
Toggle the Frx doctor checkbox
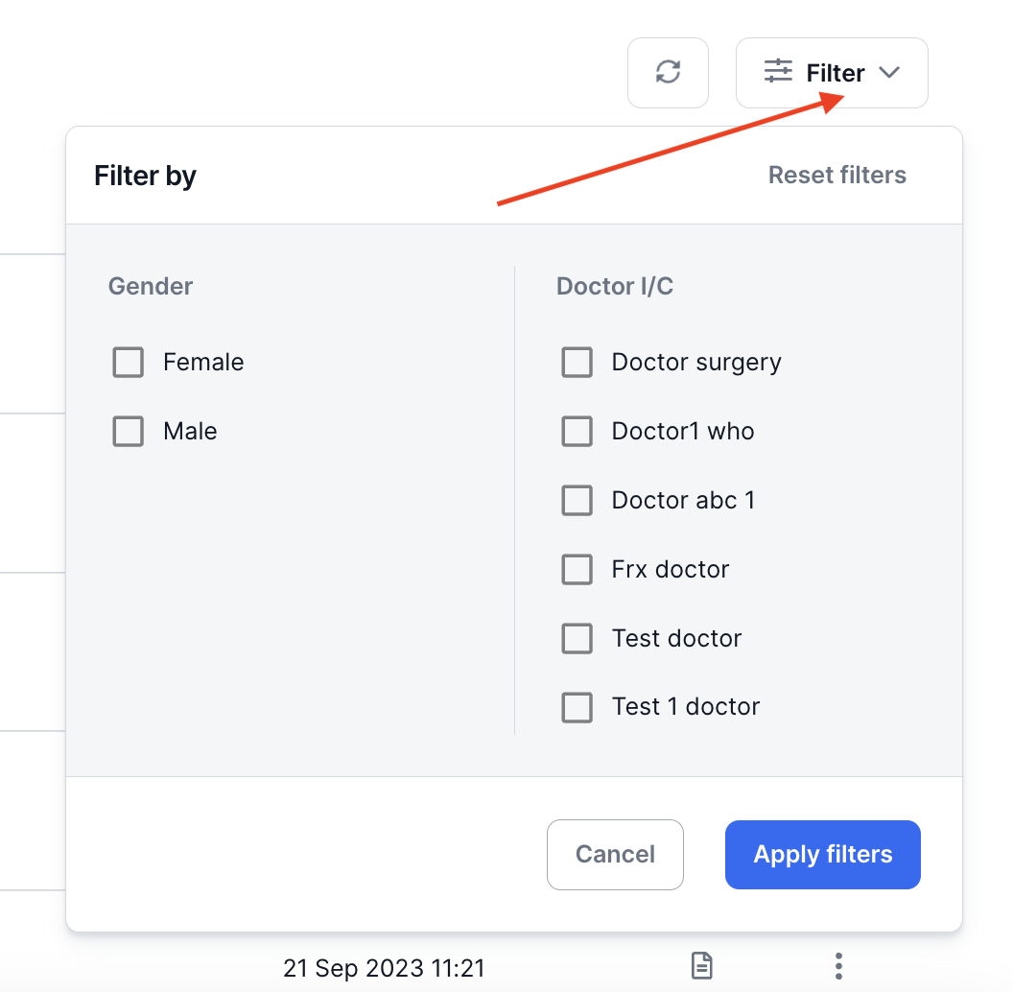(x=577, y=570)
